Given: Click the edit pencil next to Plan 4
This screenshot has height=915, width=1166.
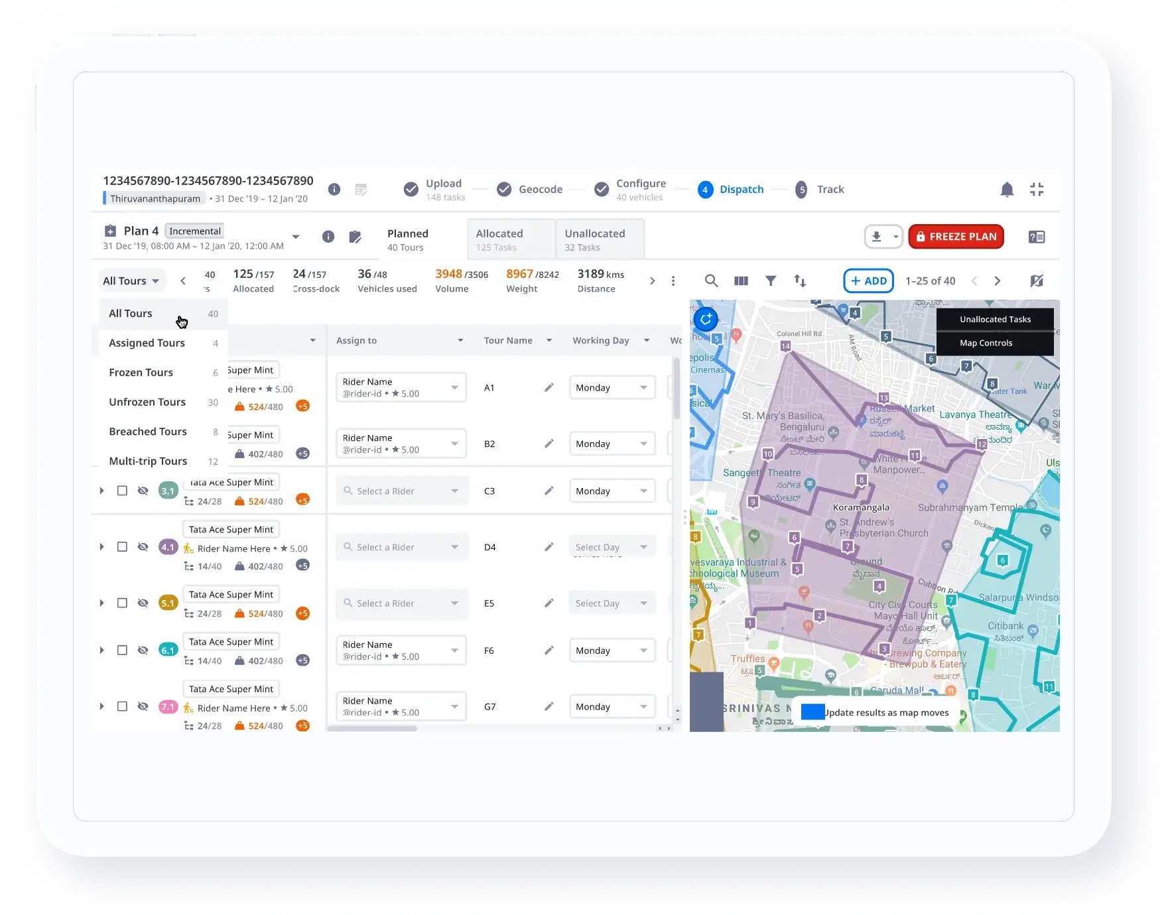Looking at the screenshot, I should point(356,236).
